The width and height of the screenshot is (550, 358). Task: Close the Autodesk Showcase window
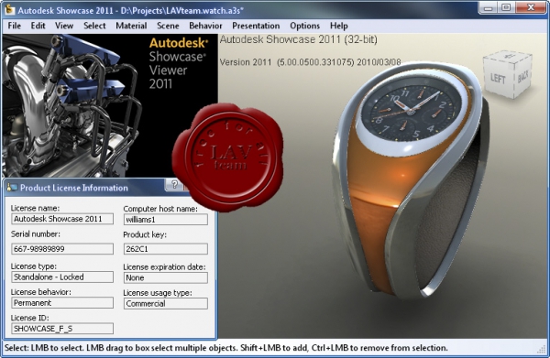531,7
